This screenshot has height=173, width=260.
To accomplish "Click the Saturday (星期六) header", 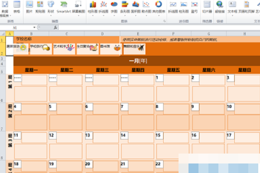I will tap(208, 70).
